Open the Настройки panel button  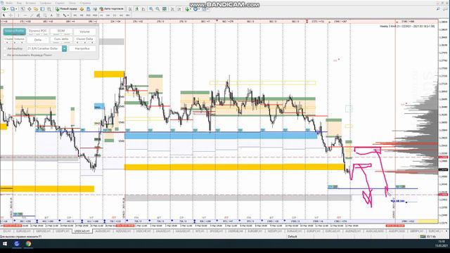82,48
